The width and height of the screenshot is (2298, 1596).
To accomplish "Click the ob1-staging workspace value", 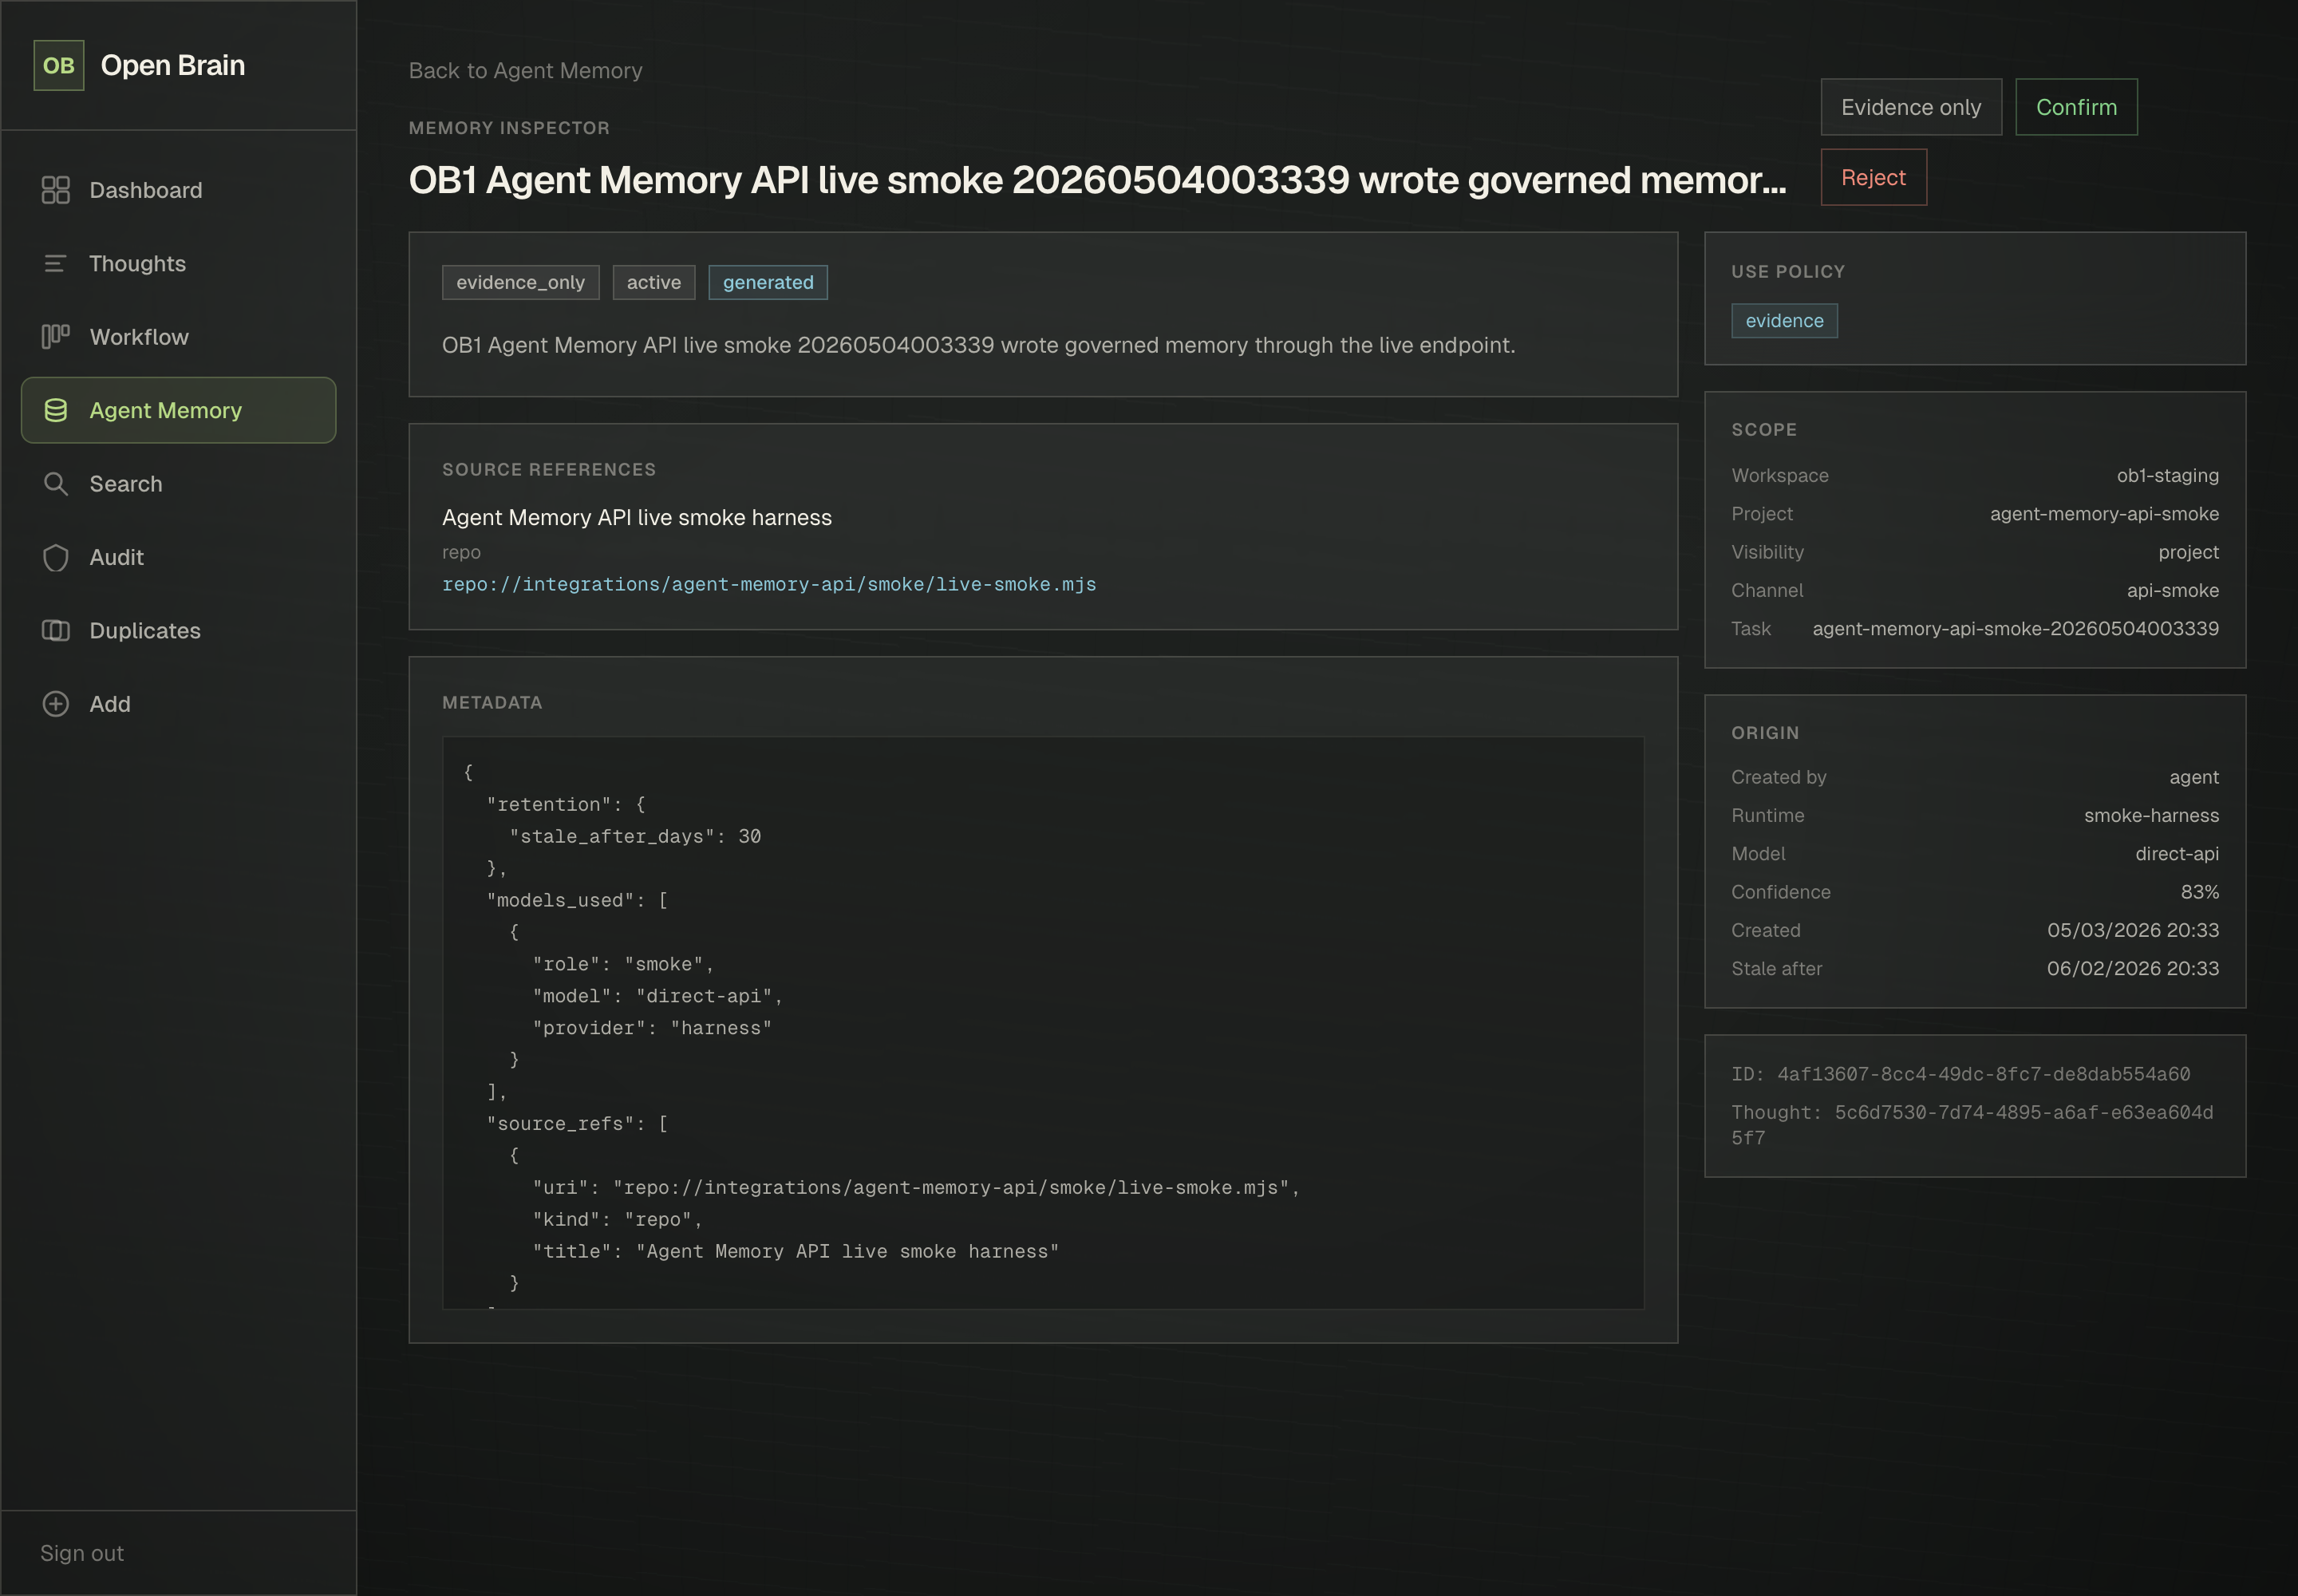I will (x=2167, y=476).
